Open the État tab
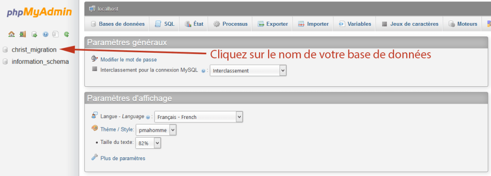The image size is (491, 176). pyautogui.click(x=194, y=24)
